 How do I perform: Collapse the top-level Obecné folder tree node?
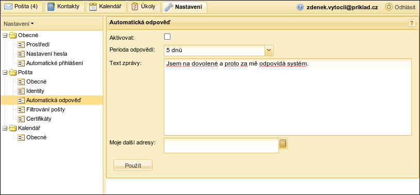5,35
